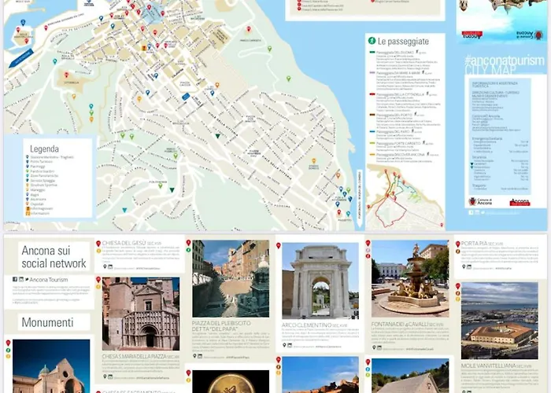Viewport: 551px width, 393px height.
Task: Click the red pin on the Cittadella map label
Action: point(66,75)
